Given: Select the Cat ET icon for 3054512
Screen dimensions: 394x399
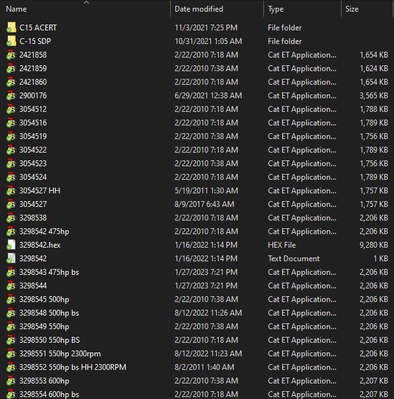Looking at the screenshot, I should coord(11,109).
